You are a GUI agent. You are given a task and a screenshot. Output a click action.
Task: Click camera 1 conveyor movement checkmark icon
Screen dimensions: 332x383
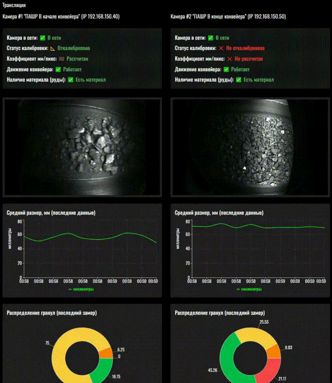[x=58, y=69]
